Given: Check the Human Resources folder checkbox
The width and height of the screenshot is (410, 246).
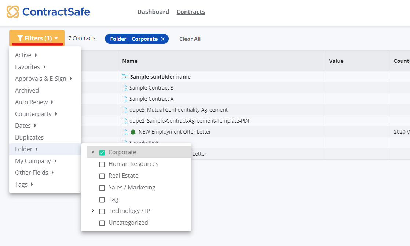Looking at the screenshot, I should [102, 164].
